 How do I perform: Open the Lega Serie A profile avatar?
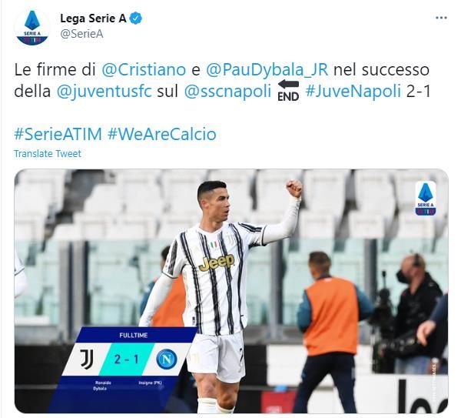click(32, 27)
